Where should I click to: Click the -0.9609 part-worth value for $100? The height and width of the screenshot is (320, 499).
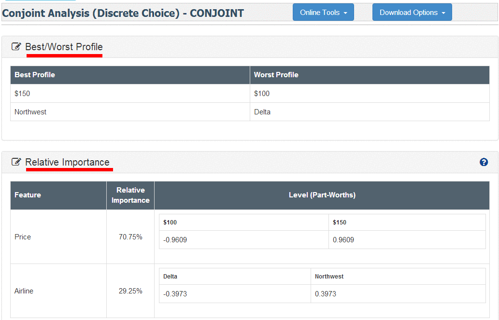(175, 240)
